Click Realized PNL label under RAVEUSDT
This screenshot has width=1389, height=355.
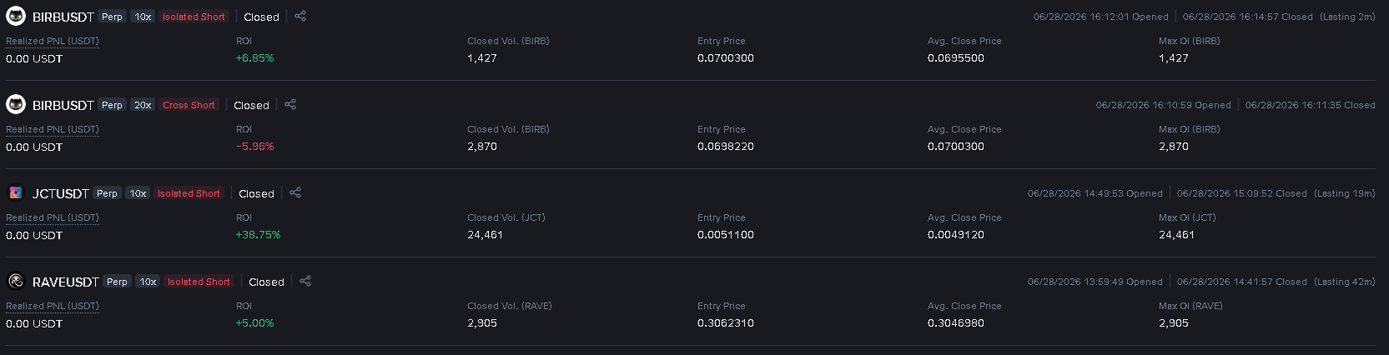[53, 306]
